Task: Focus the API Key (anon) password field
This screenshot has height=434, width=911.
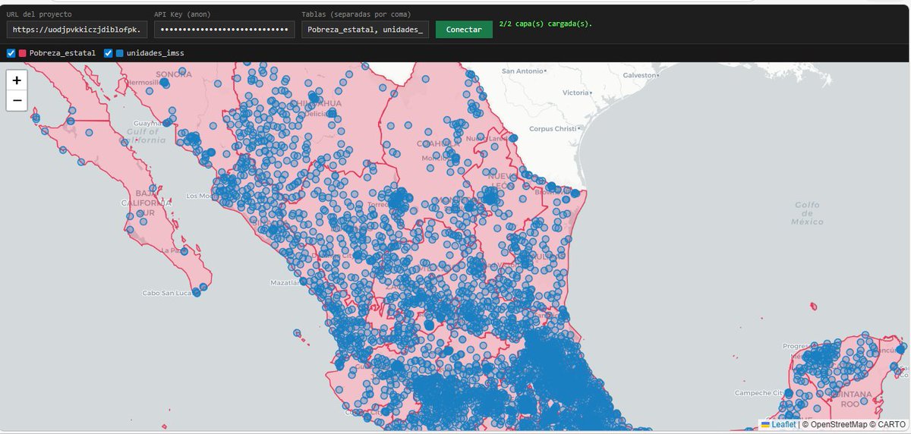Action: click(x=225, y=30)
